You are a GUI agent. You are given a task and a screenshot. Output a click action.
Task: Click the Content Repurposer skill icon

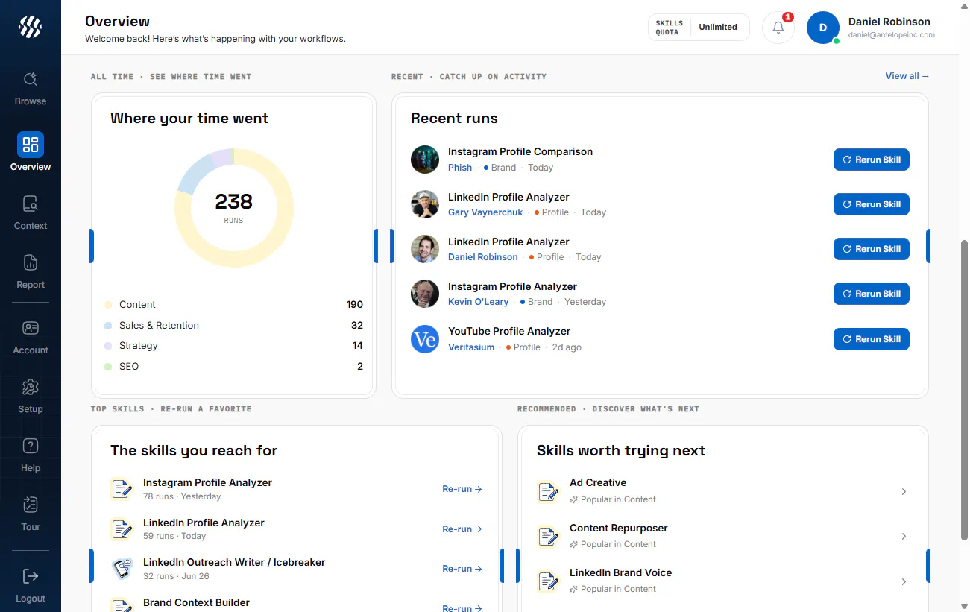pos(548,536)
